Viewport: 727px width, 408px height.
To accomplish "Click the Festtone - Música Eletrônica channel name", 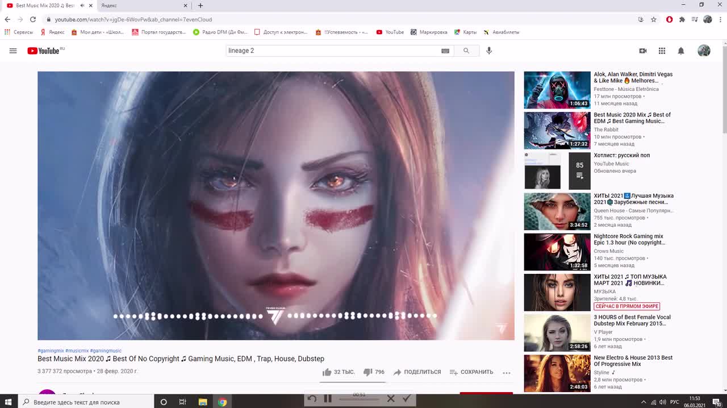I will click(626, 89).
